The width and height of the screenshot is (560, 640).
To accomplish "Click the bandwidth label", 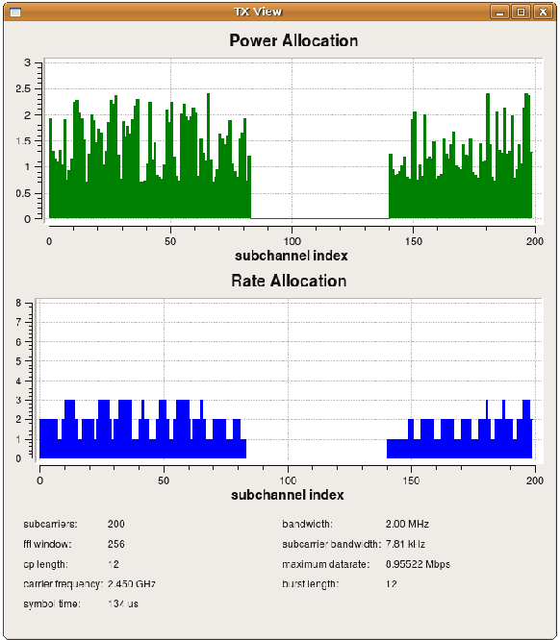I will tap(307, 524).
